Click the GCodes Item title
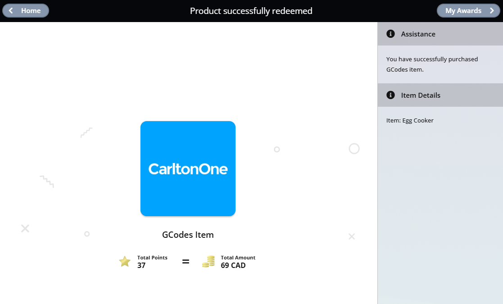The width and height of the screenshot is (503, 304). (188, 235)
